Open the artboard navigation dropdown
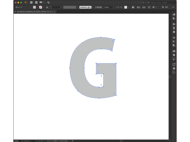The image size is (190, 142). (x=36, y=141)
